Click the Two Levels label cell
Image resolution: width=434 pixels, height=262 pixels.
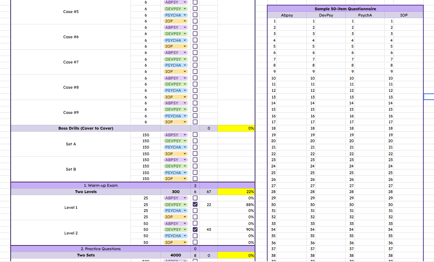click(86, 192)
